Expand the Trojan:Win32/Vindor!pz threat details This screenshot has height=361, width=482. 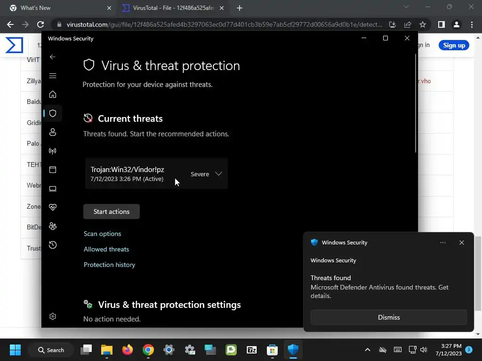(x=218, y=174)
